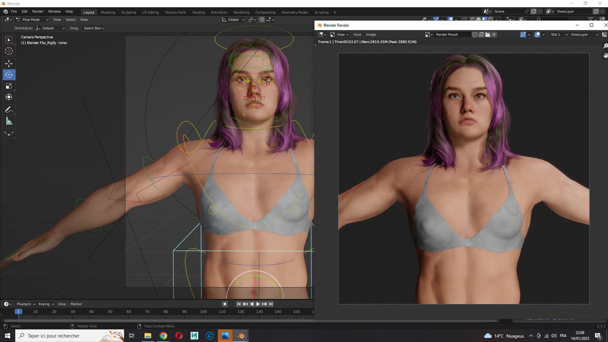Click timeline horizontal scrollbar
This screenshot has width=608, height=342.
(251, 320)
